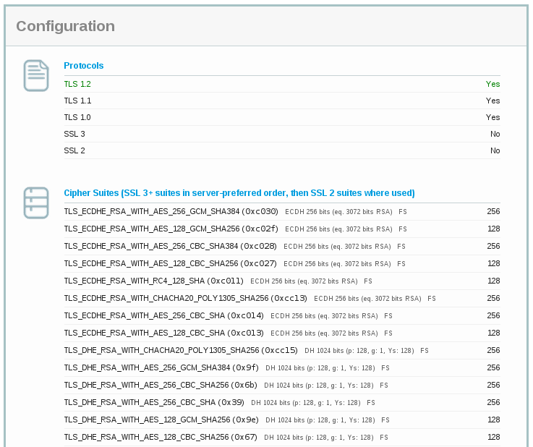Image resolution: width=533 pixels, height=447 pixels.
Task: Click the No value for SSL 3
Action: [495, 134]
